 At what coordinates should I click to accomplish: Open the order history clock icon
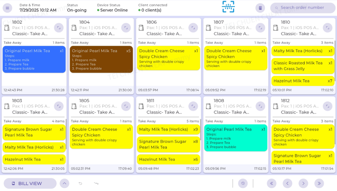[243, 183]
